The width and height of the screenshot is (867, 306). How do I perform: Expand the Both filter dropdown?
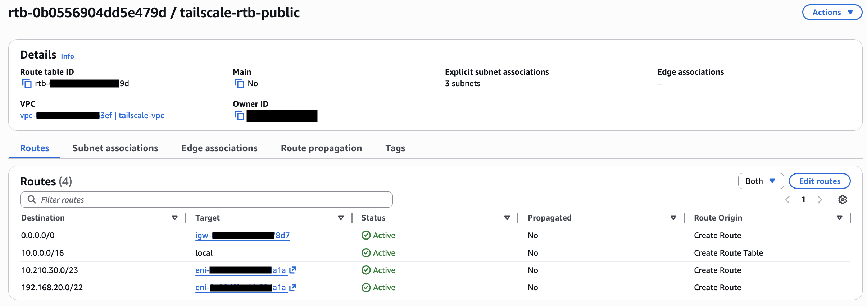click(x=761, y=181)
